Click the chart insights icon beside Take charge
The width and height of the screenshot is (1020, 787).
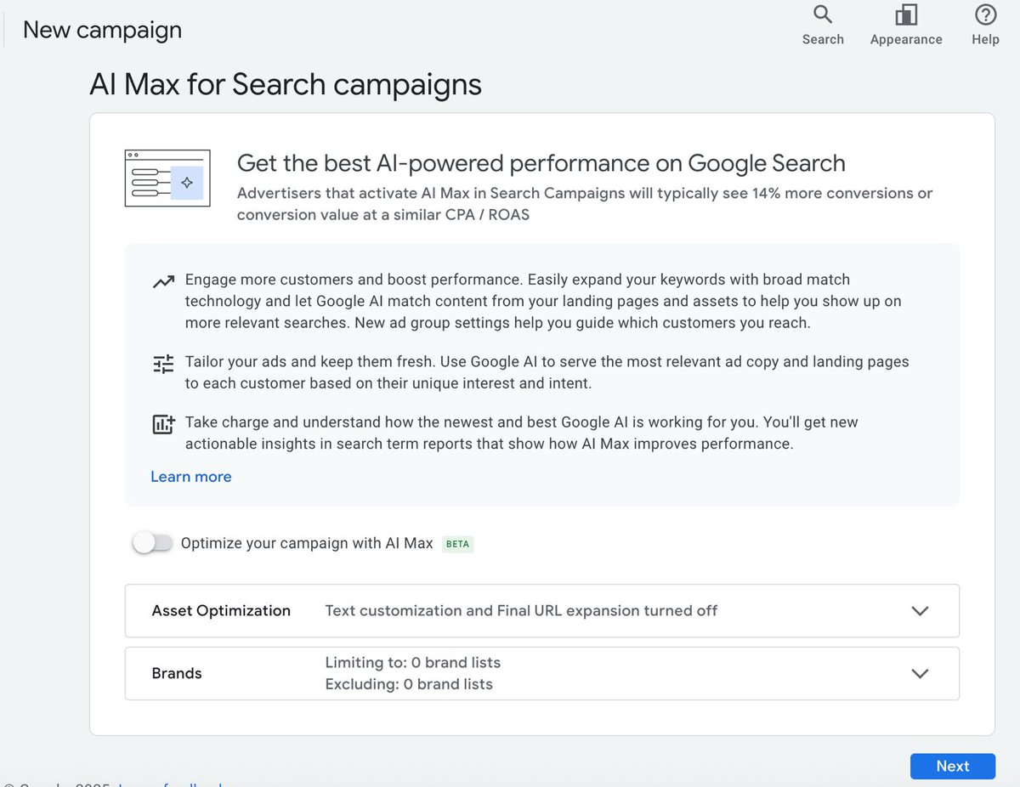(163, 424)
